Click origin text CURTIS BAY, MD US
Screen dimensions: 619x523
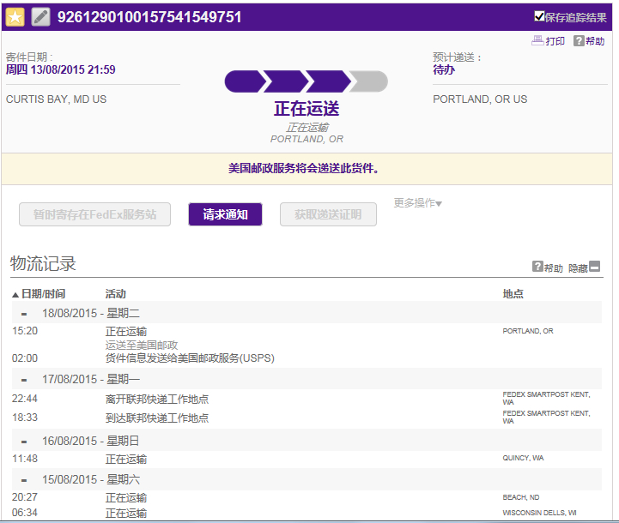[x=56, y=99]
